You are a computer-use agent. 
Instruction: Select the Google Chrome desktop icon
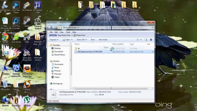click(6, 39)
